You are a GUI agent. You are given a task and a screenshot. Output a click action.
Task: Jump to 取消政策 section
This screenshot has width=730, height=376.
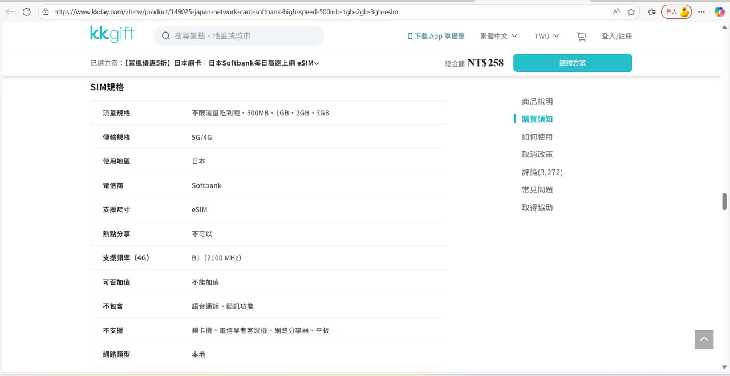537,155
